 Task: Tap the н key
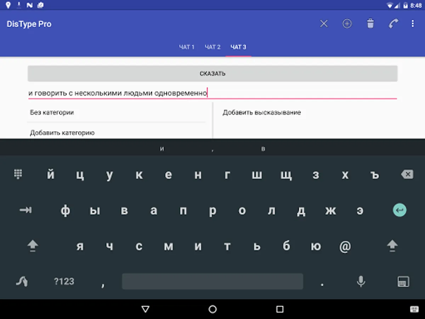coord(198,175)
